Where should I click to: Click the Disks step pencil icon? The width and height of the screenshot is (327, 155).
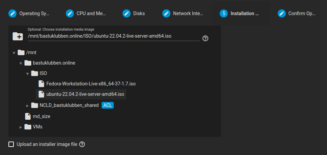(x=126, y=14)
